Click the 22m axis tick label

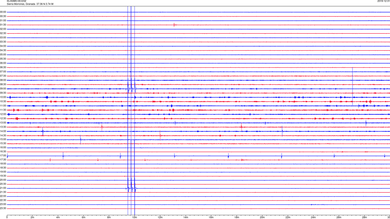point(288,217)
